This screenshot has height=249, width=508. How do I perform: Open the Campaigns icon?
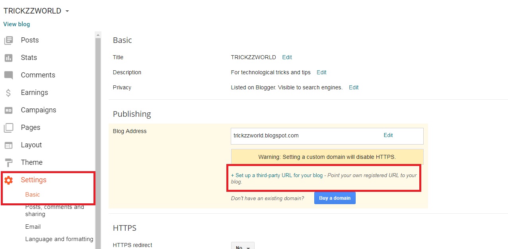click(x=8, y=110)
